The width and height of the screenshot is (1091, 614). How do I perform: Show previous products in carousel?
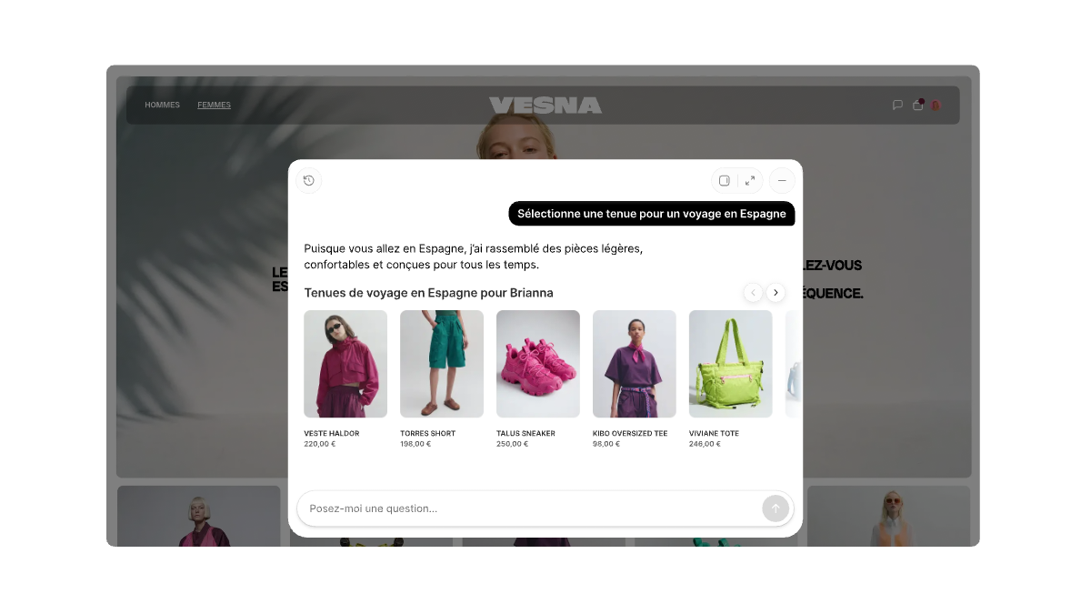pos(753,292)
